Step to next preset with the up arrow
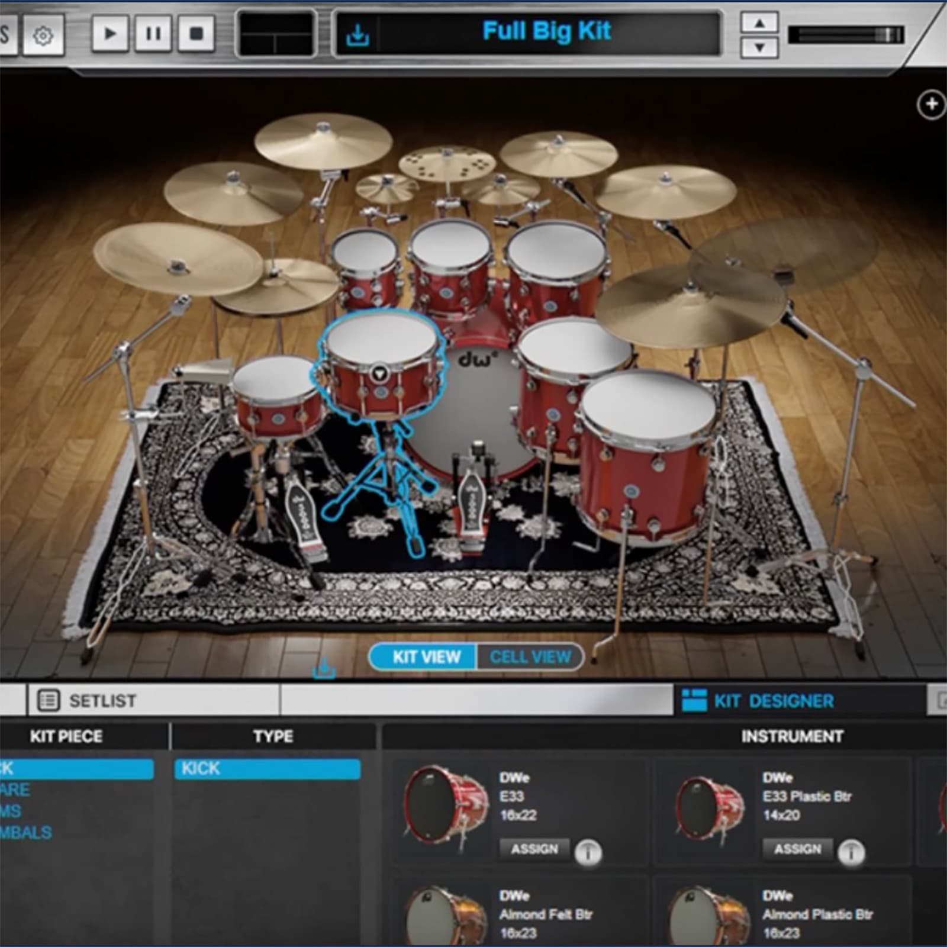The height and width of the screenshot is (947, 947). [x=758, y=24]
